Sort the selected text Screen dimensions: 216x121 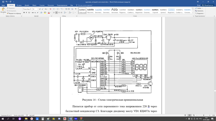[72, 9]
